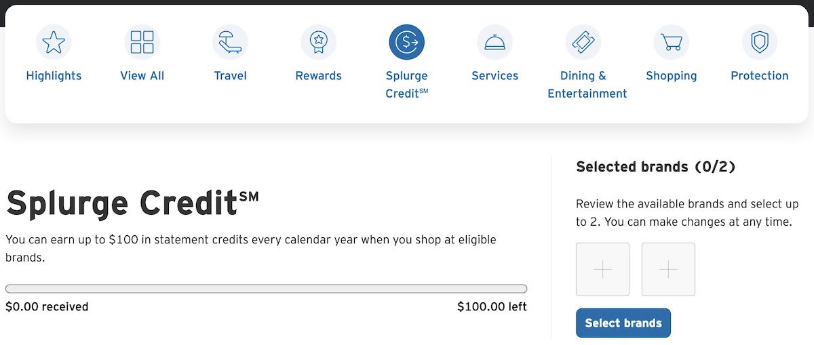The image size is (814, 345).
Task: Select the Shopping cart icon
Action: pyautogui.click(x=672, y=42)
